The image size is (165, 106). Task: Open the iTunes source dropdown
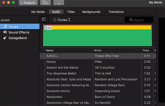pyautogui.click(x=62, y=20)
